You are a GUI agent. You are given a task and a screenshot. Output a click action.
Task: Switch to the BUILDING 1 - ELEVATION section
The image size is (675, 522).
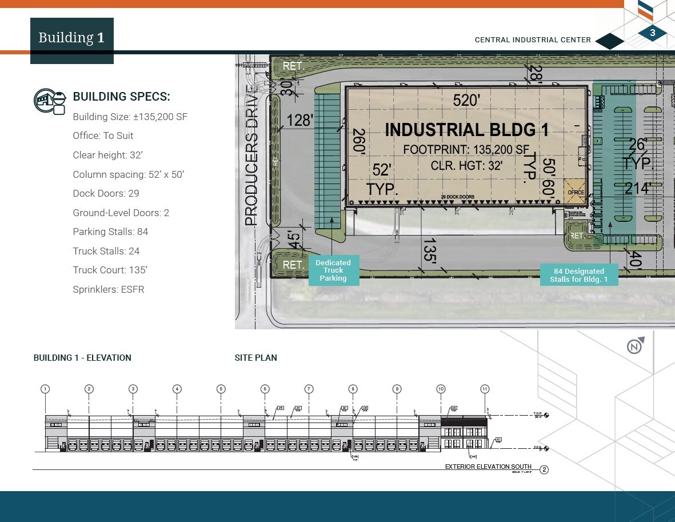[x=82, y=358]
